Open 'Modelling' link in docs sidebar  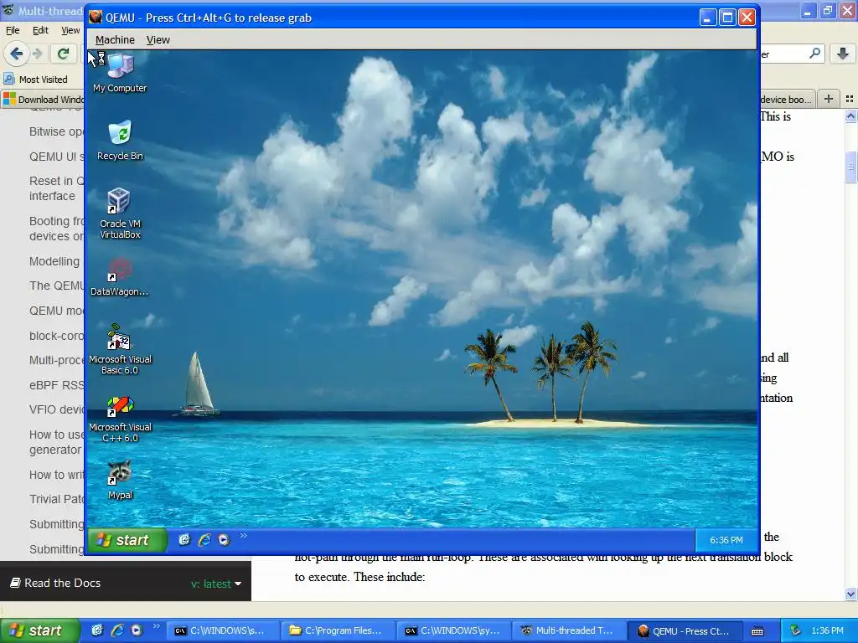(54, 261)
